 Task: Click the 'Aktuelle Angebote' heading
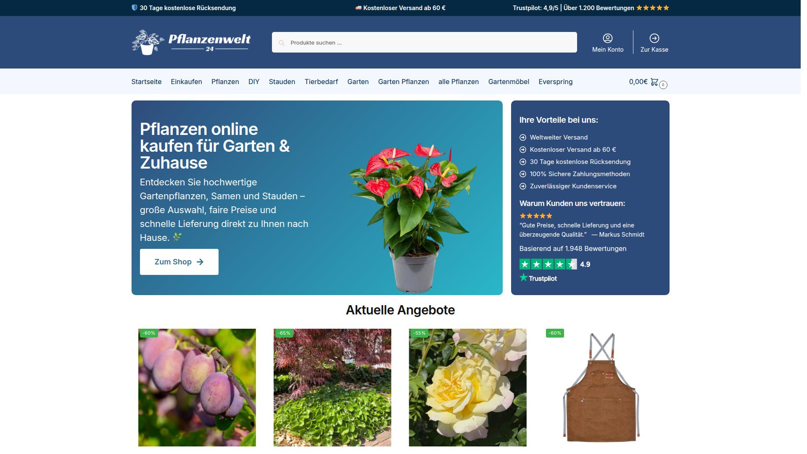400,310
